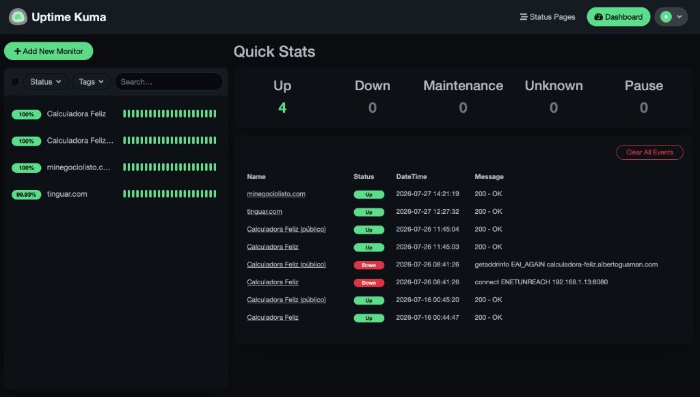Click the Quick Stats heading

[x=274, y=52]
